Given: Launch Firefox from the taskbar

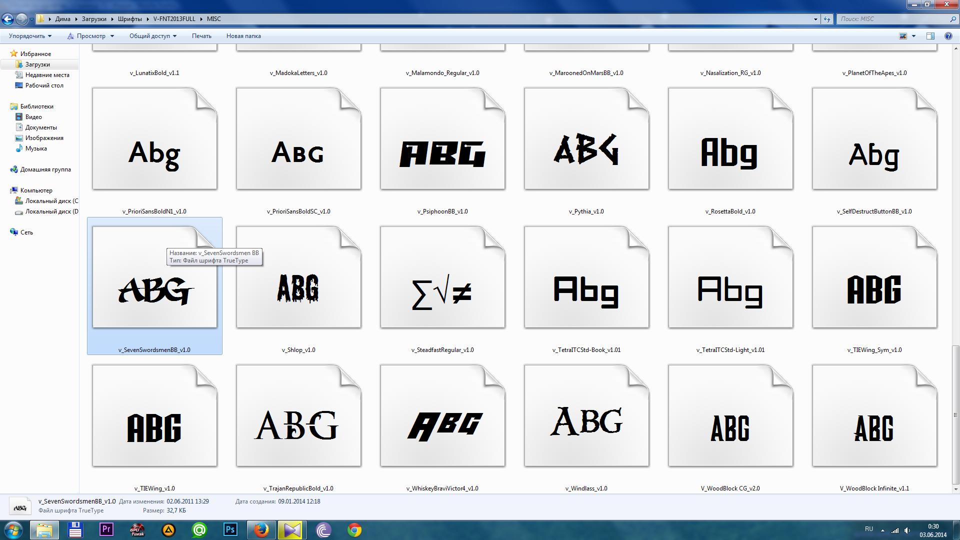Looking at the screenshot, I should pos(261,529).
